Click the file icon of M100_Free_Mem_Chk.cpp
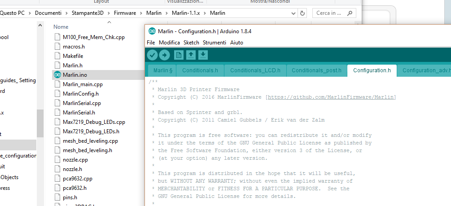451x206 pixels. coord(57,37)
